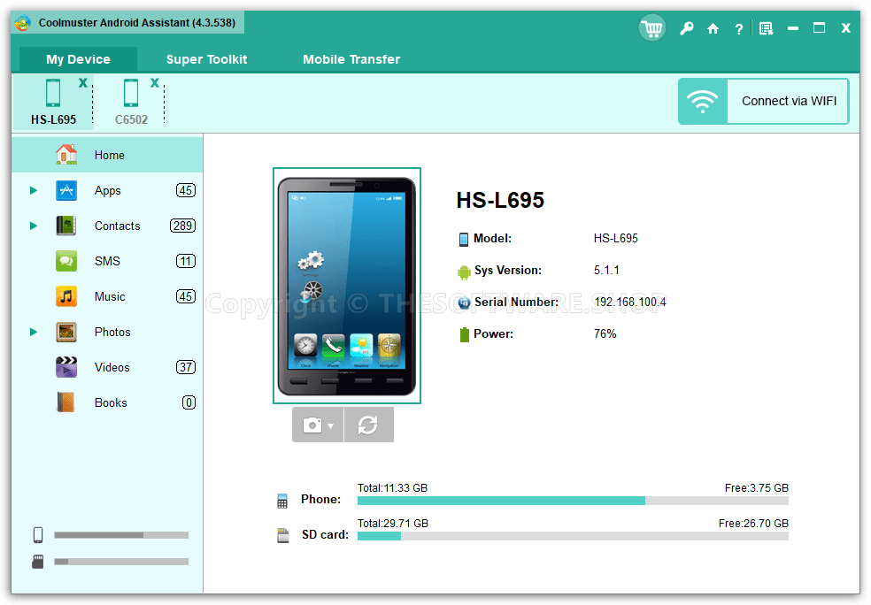
Task: Take a screenshot with camera button
Action: click(312, 425)
